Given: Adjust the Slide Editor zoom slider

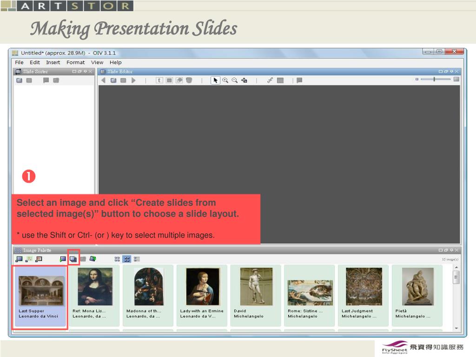Looking at the screenshot, I should (435, 79).
